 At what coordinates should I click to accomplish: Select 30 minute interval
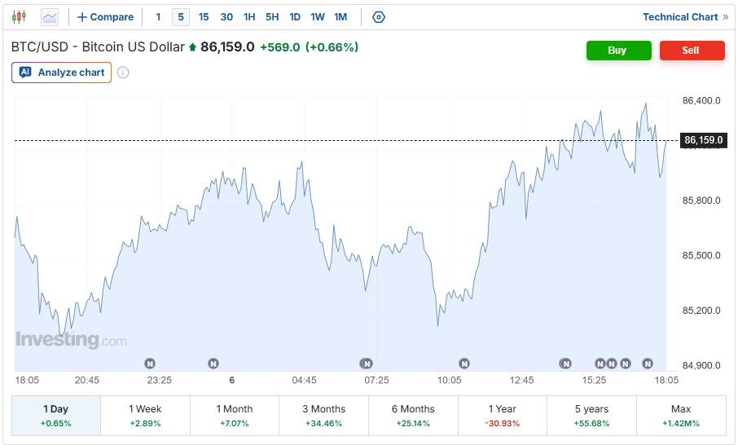click(226, 17)
